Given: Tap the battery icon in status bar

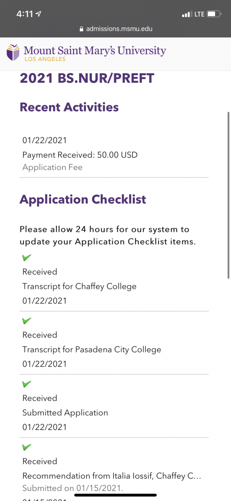Looking at the screenshot, I should tap(214, 14).
